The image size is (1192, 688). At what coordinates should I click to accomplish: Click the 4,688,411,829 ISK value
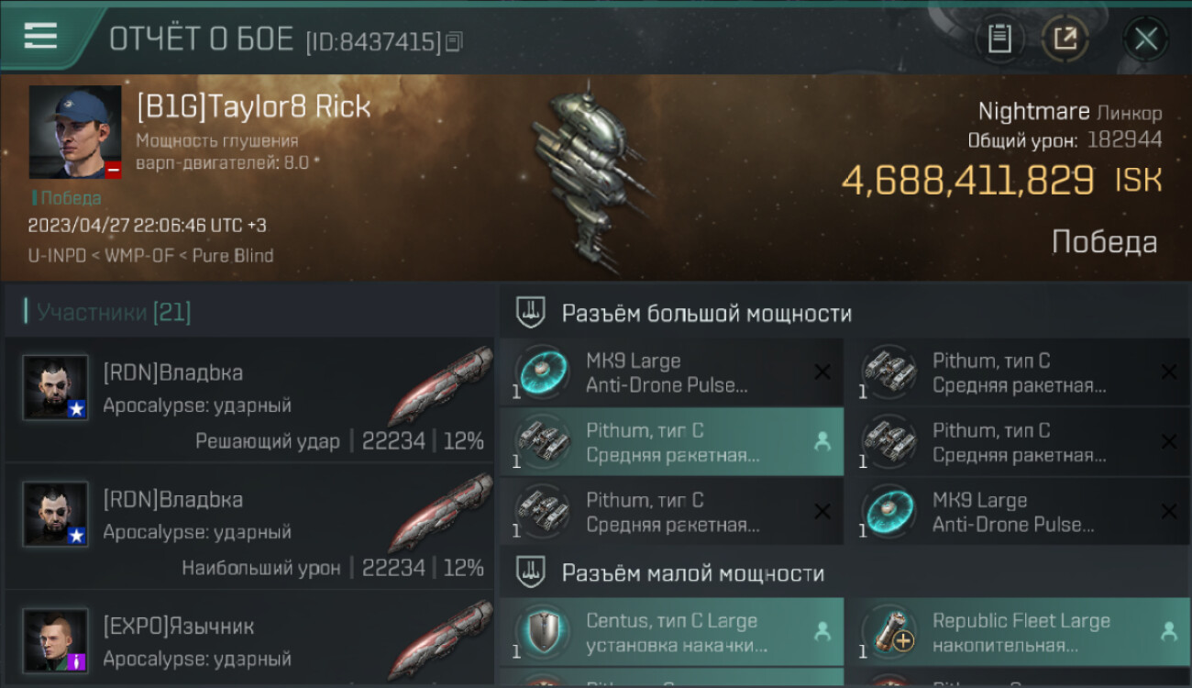pyautogui.click(x=1001, y=181)
